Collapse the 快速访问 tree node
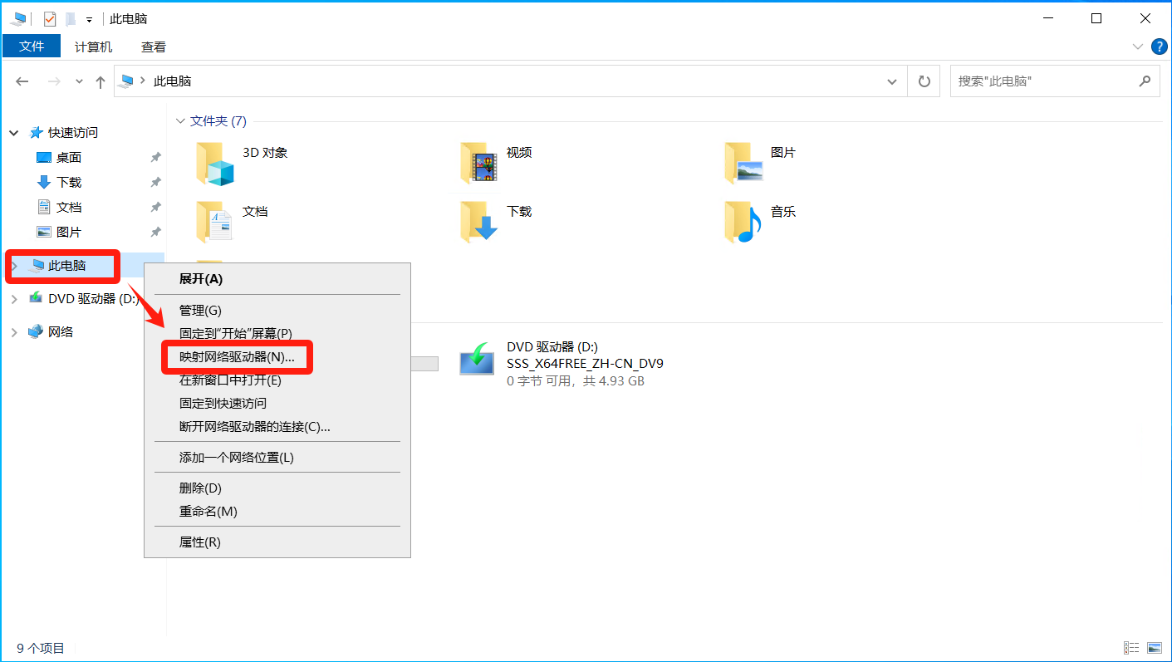 point(14,133)
